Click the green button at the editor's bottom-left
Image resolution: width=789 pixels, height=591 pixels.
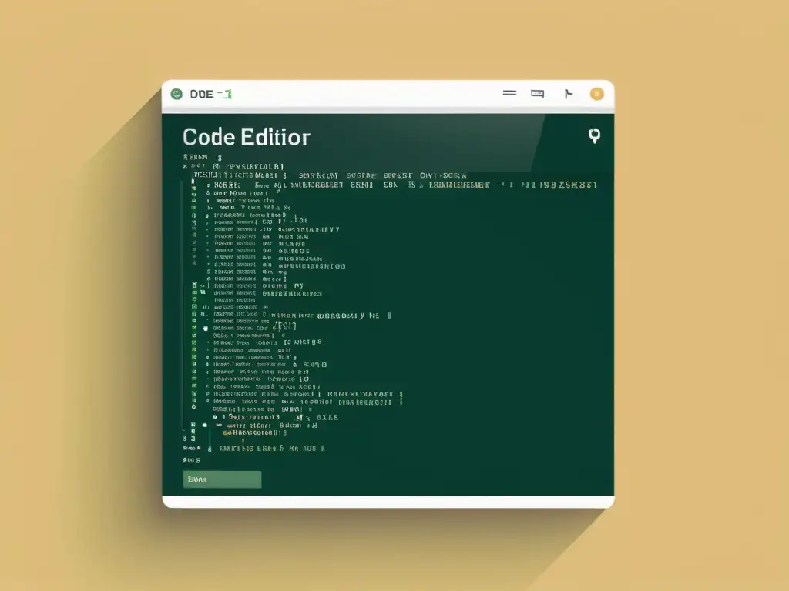[222, 479]
